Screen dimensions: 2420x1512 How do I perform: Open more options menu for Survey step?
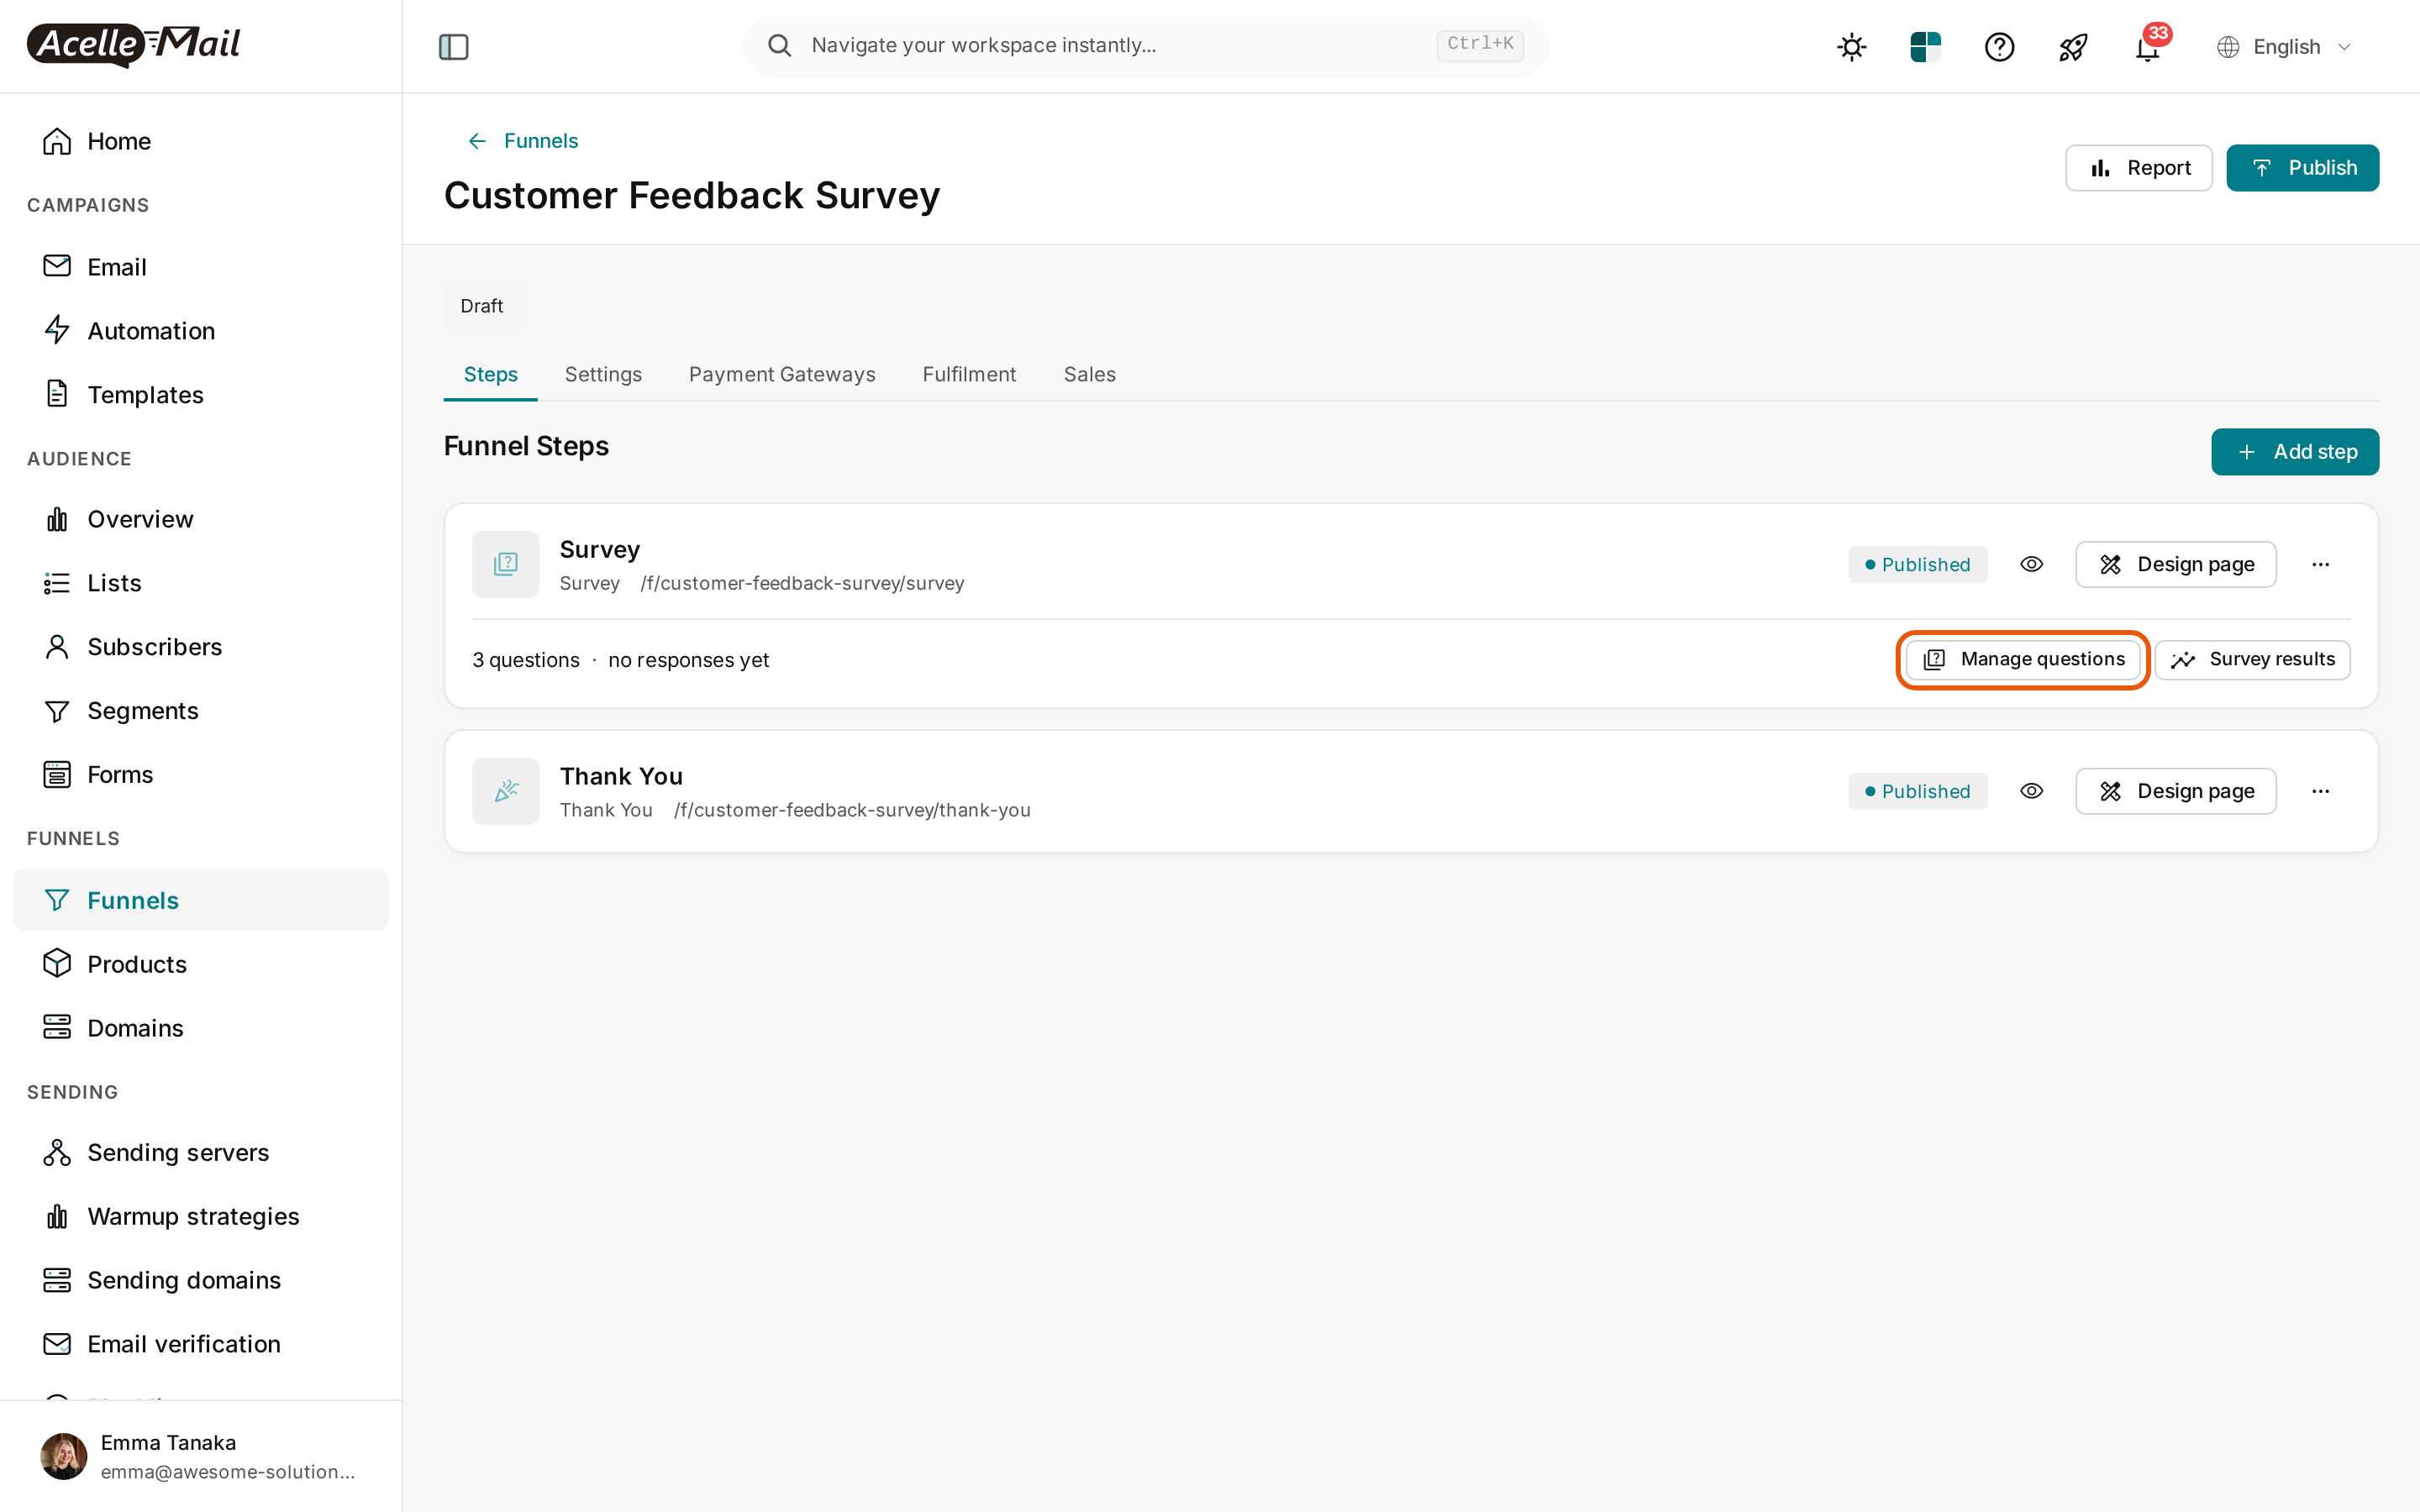tap(2320, 565)
